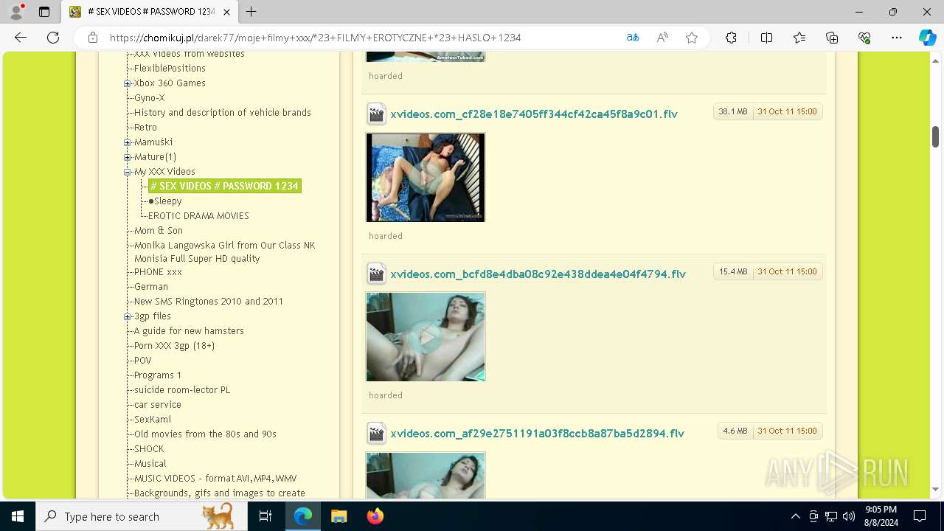Open the tab actions menu icon
944x531 pixels.
point(44,12)
